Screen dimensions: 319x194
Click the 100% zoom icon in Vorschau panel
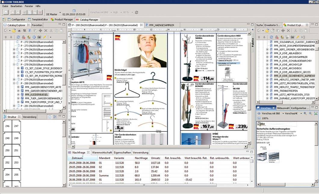(259, 118)
